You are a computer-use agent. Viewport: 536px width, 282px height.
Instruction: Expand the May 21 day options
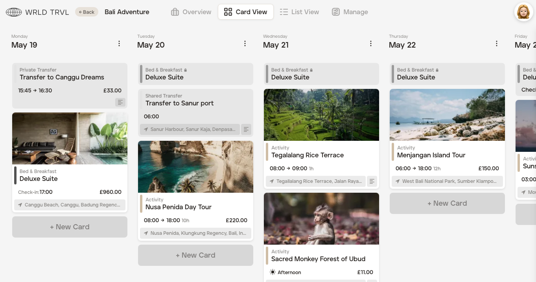371,44
